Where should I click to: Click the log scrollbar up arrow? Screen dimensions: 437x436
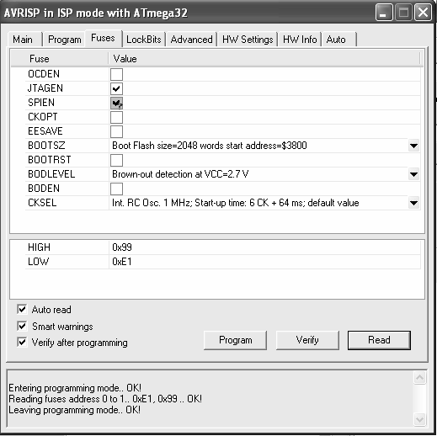419,378
